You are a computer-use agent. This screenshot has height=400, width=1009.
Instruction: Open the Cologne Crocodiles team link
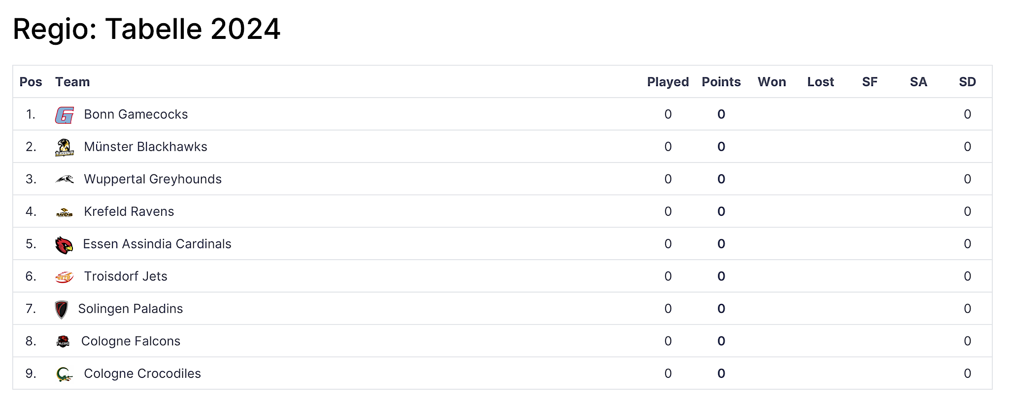142,373
